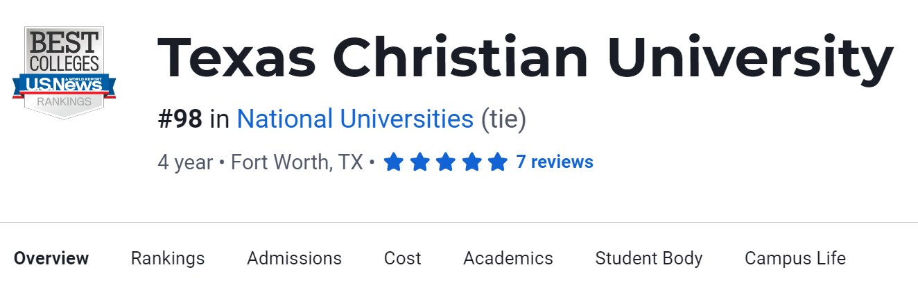Go to the Admissions tab
This screenshot has height=288, width=918.
point(294,259)
